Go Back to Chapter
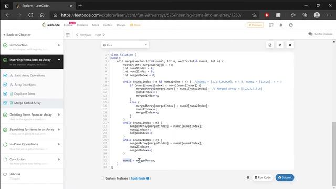This screenshot has width=336, height=189. point(17,35)
